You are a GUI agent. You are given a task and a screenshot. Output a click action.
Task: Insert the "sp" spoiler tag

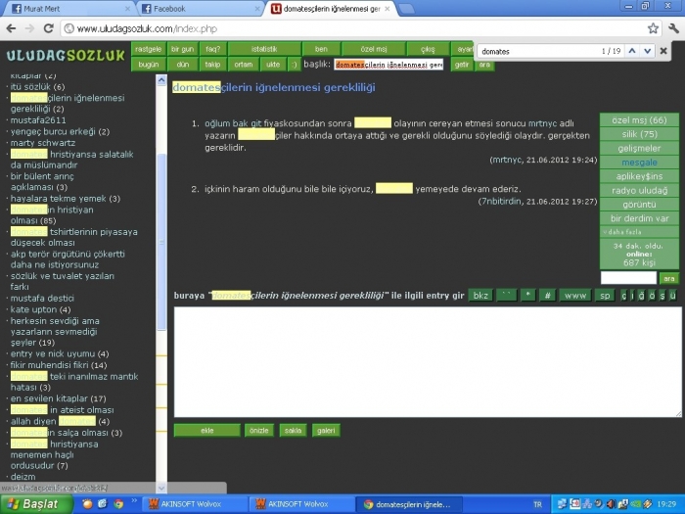click(x=605, y=295)
